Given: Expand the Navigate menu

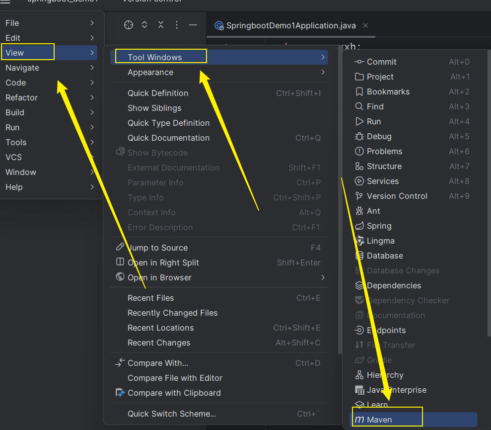Looking at the screenshot, I should click(50, 68).
